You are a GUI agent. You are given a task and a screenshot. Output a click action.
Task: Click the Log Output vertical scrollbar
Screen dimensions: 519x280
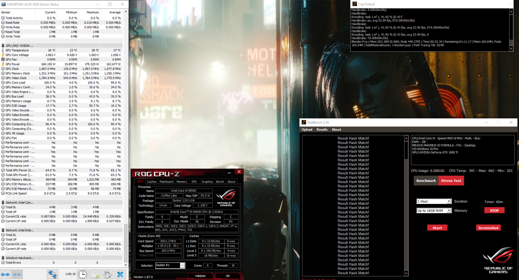pyautogui.click(x=511, y=29)
